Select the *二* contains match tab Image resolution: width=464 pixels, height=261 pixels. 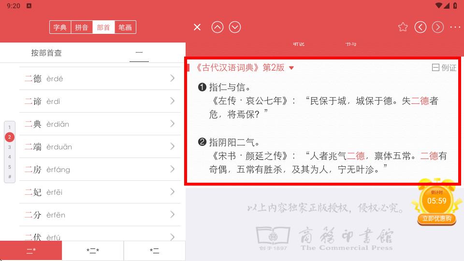[93, 251]
